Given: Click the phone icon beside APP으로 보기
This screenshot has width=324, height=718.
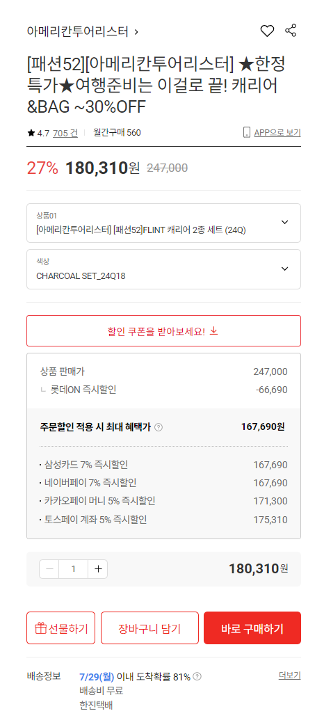Looking at the screenshot, I should click(247, 133).
